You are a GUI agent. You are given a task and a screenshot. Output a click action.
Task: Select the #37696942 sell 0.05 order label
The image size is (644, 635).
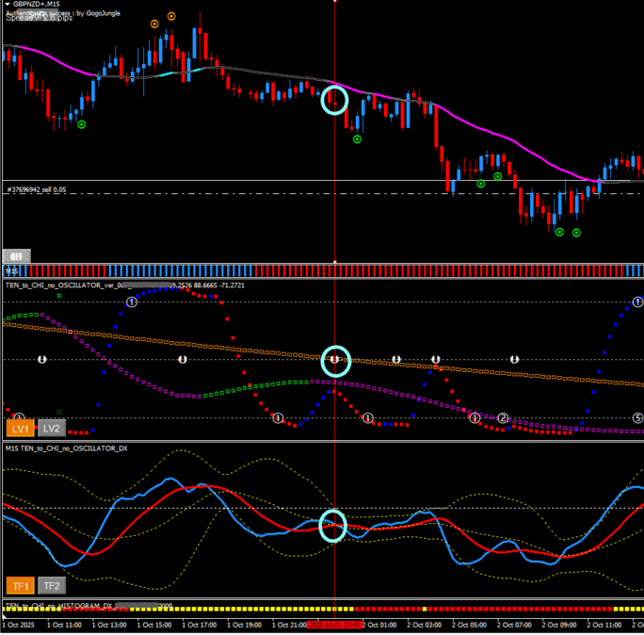coord(38,189)
